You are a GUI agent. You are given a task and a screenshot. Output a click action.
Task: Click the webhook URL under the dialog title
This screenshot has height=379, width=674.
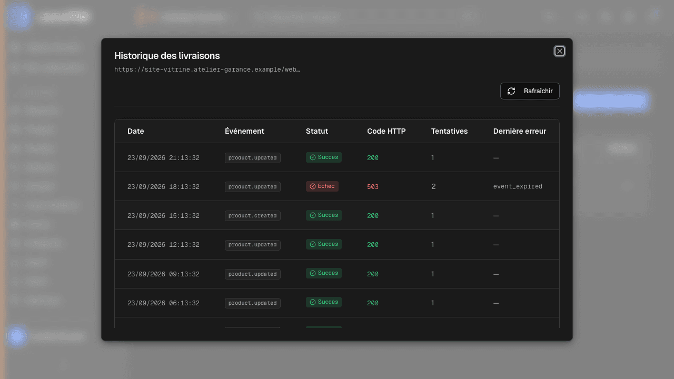point(207,69)
